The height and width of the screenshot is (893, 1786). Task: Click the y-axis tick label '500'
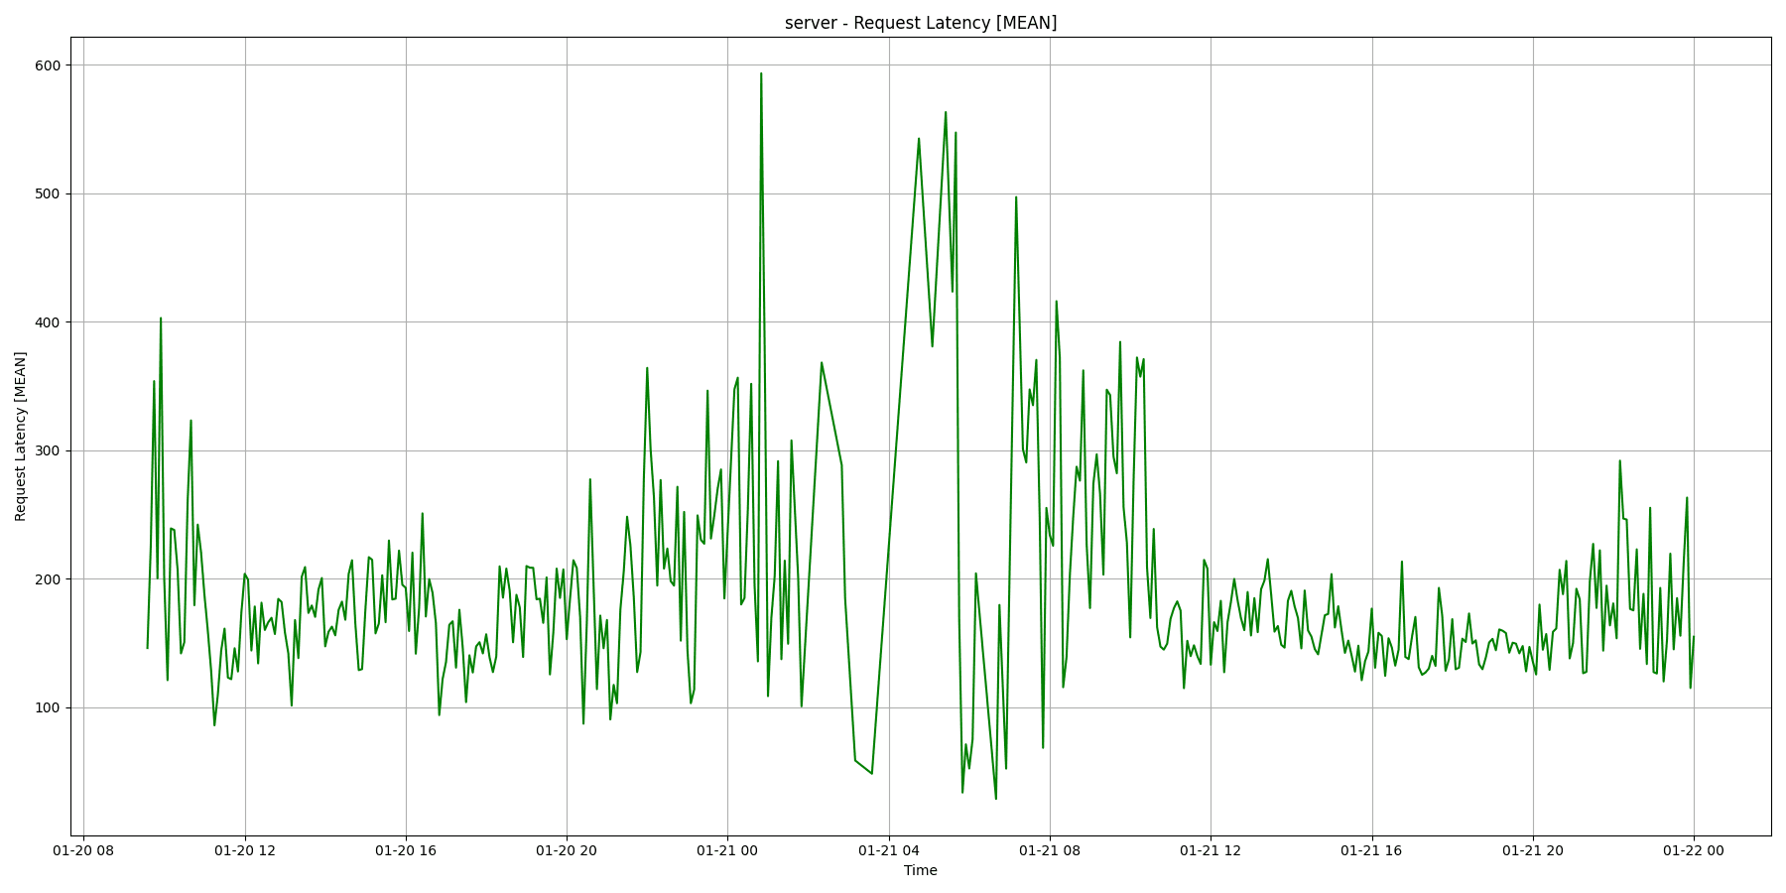coord(49,193)
